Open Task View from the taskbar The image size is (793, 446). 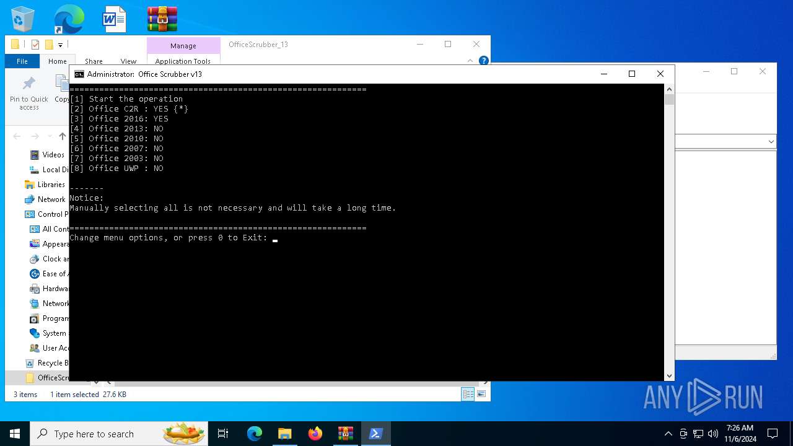tap(223, 434)
